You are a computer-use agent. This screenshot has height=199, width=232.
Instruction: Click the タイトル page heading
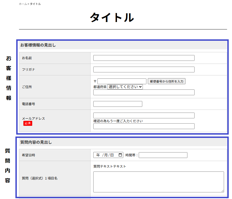pyautogui.click(x=112, y=18)
